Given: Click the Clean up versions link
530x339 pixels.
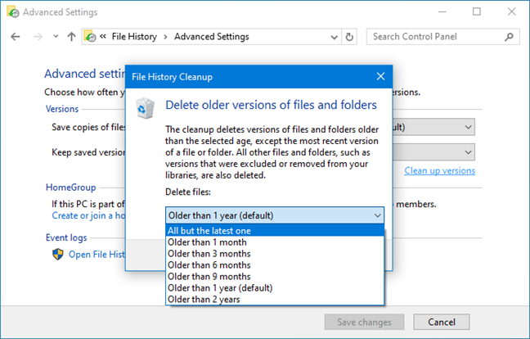Looking at the screenshot, I should 439,170.
